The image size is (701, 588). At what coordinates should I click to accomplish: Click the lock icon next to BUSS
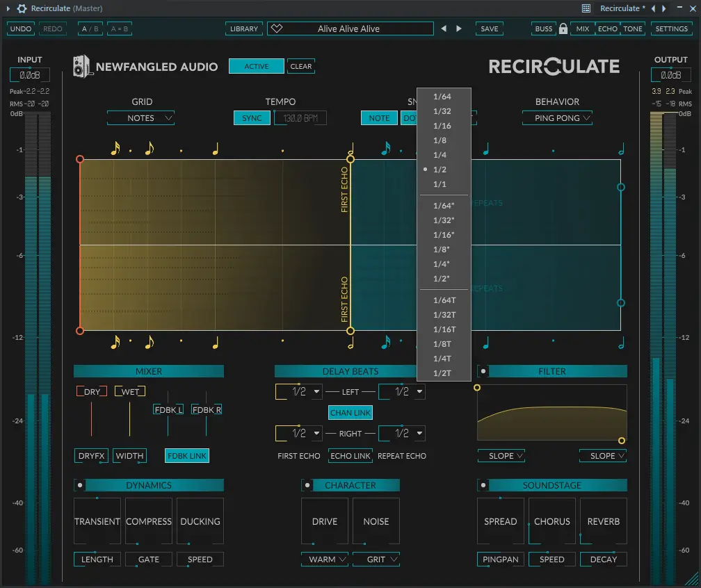(563, 28)
